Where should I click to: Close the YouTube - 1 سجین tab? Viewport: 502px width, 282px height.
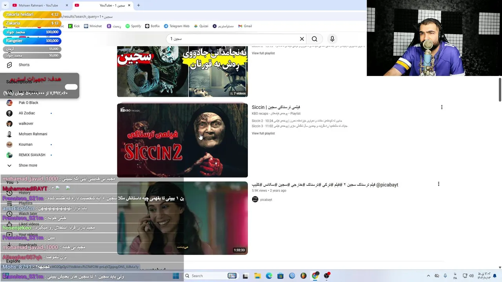click(130, 5)
